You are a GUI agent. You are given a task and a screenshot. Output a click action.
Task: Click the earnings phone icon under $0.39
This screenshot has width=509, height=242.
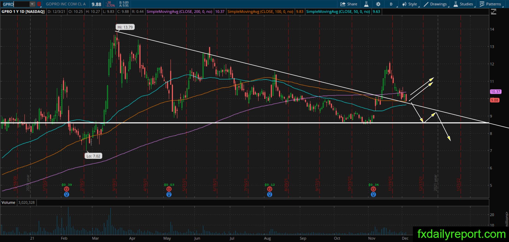tap(66, 189)
